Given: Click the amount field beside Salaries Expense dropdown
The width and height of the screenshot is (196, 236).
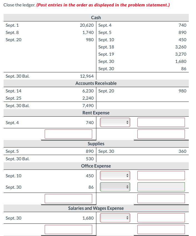Looking at the screenshot, I should click(161, 218).
